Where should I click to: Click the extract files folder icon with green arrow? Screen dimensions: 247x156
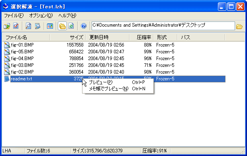(7, 26)
